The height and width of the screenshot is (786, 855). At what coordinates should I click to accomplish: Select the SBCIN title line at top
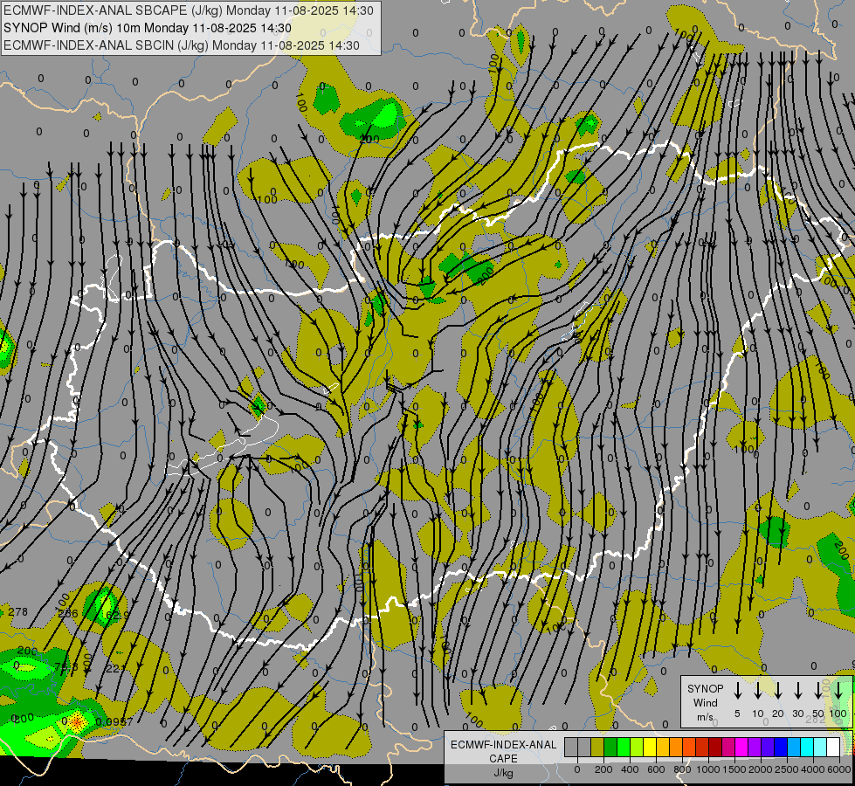pos(182,45)
